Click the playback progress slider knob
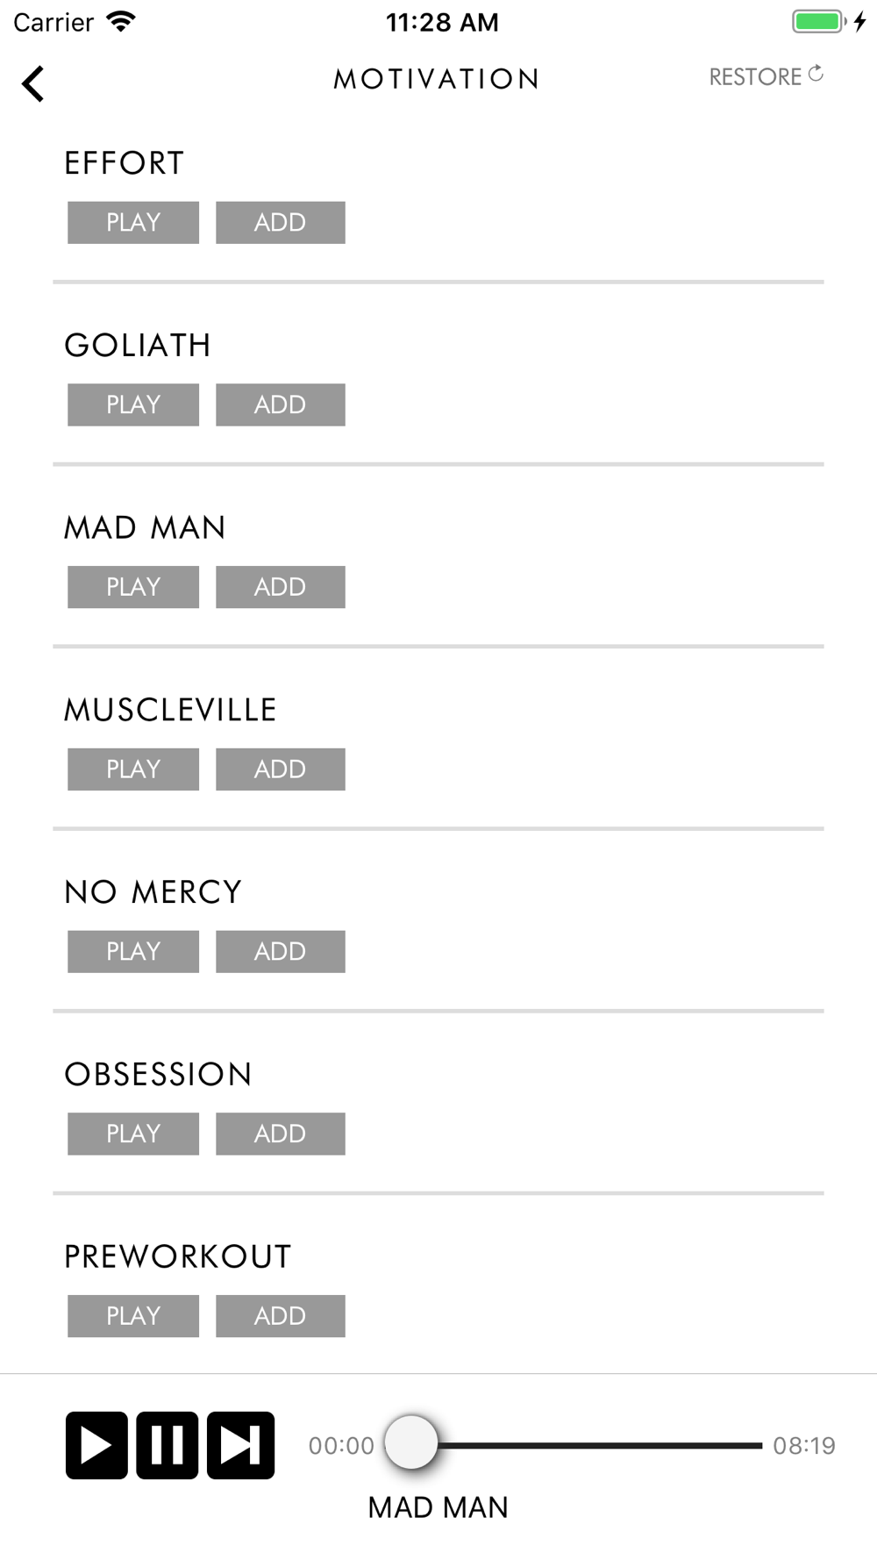The width and height of the screenshot is (877, 1560). [x=411, y=1442]
